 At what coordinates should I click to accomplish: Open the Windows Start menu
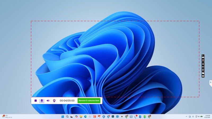[63, 116]
